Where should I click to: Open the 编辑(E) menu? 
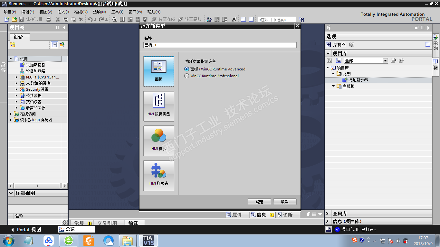coord(28,12)
